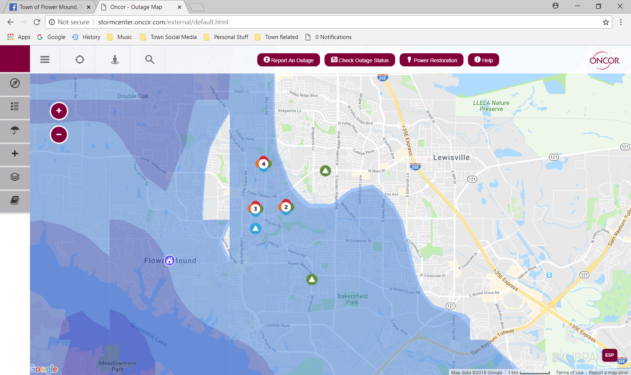
Task: Open the map search magnifier icon
Action: [149, 59]
